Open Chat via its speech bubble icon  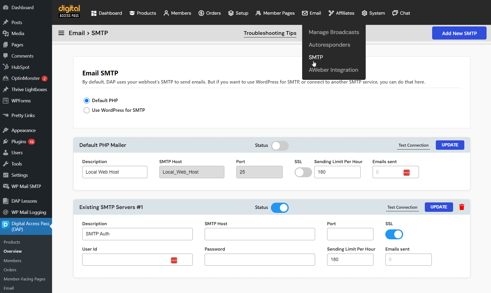point(394,13)
